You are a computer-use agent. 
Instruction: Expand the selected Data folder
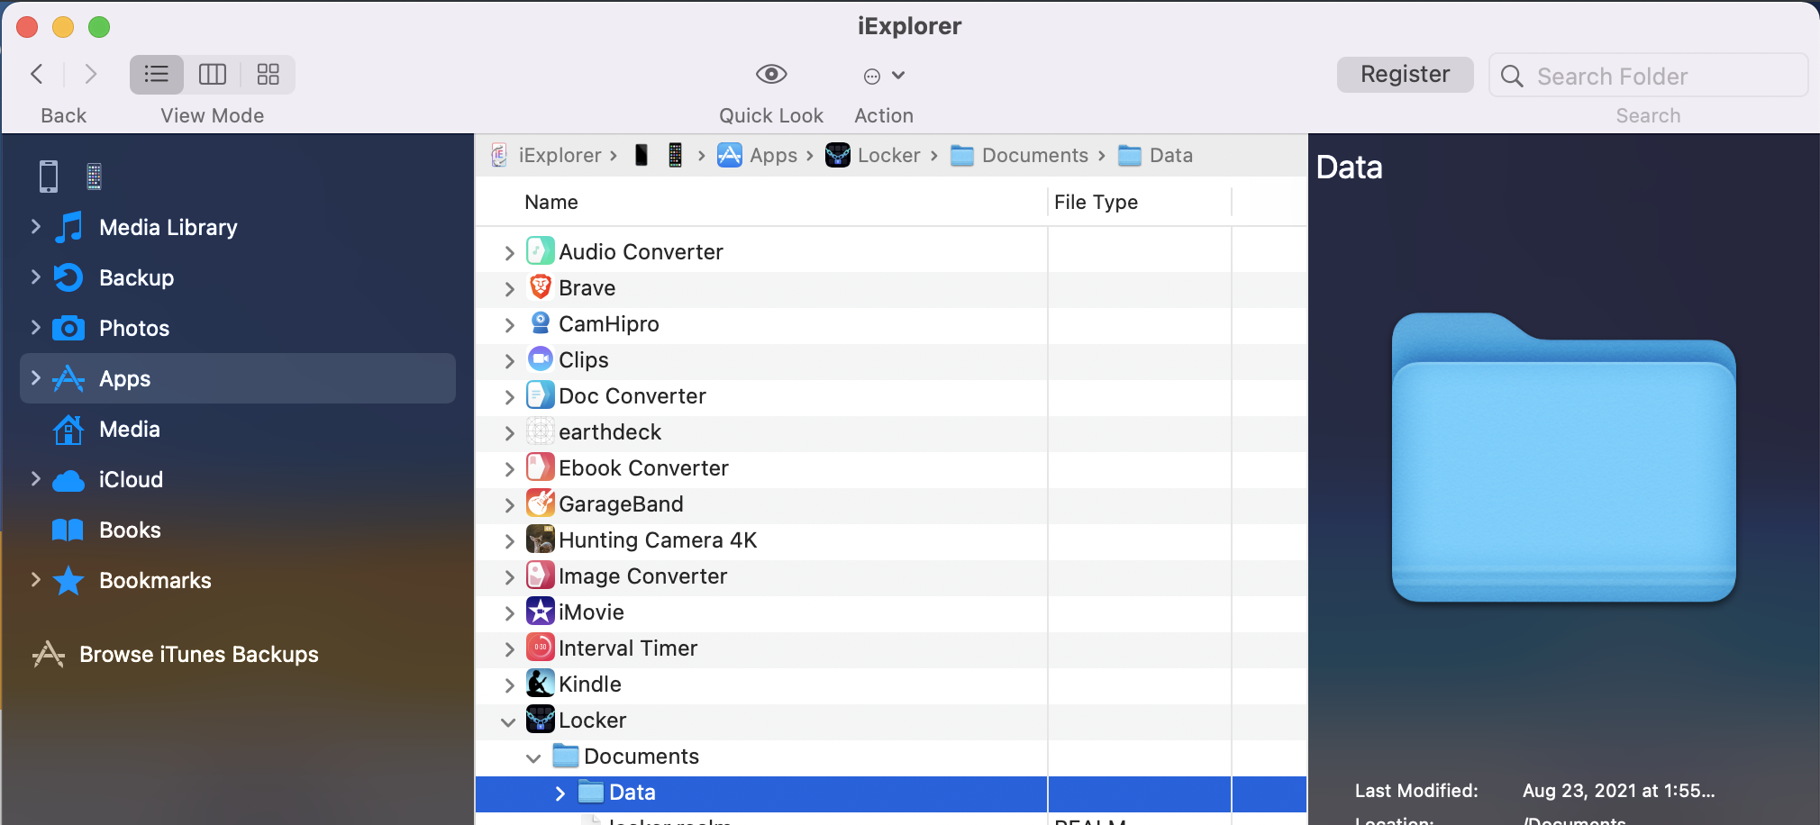(560, 793)
